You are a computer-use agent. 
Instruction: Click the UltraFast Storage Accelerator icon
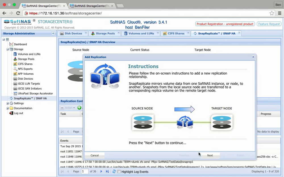tap(15, 93)
